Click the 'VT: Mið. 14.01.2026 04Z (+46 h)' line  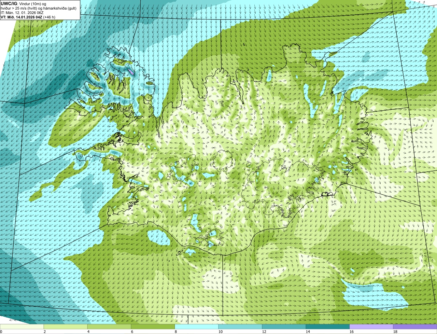pos(28,17)
